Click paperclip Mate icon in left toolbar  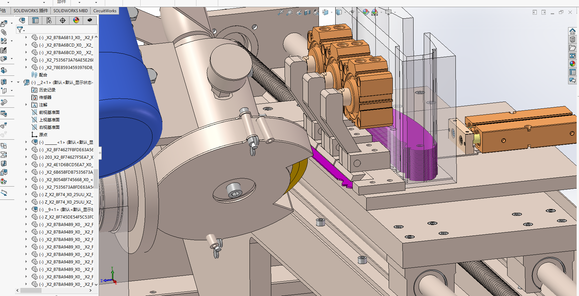click(x=4, y=32)
